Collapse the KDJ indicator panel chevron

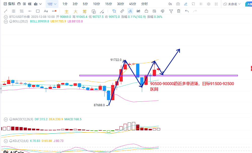pos(6,141)
